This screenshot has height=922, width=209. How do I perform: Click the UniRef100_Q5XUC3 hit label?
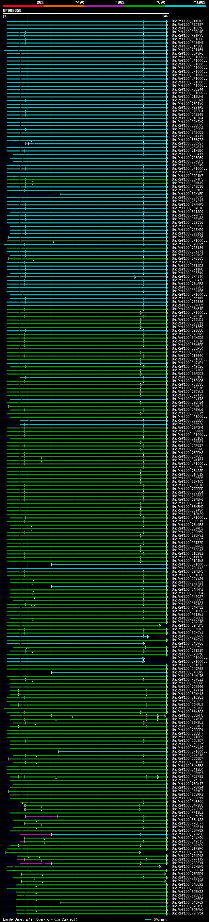click(x=187, y=456)
